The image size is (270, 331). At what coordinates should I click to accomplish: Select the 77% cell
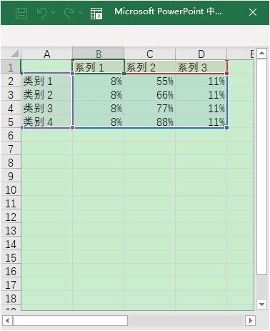pyautogui.click(x=150, y=108)
